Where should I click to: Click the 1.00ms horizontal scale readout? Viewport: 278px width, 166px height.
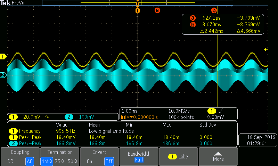pos(129,111)
